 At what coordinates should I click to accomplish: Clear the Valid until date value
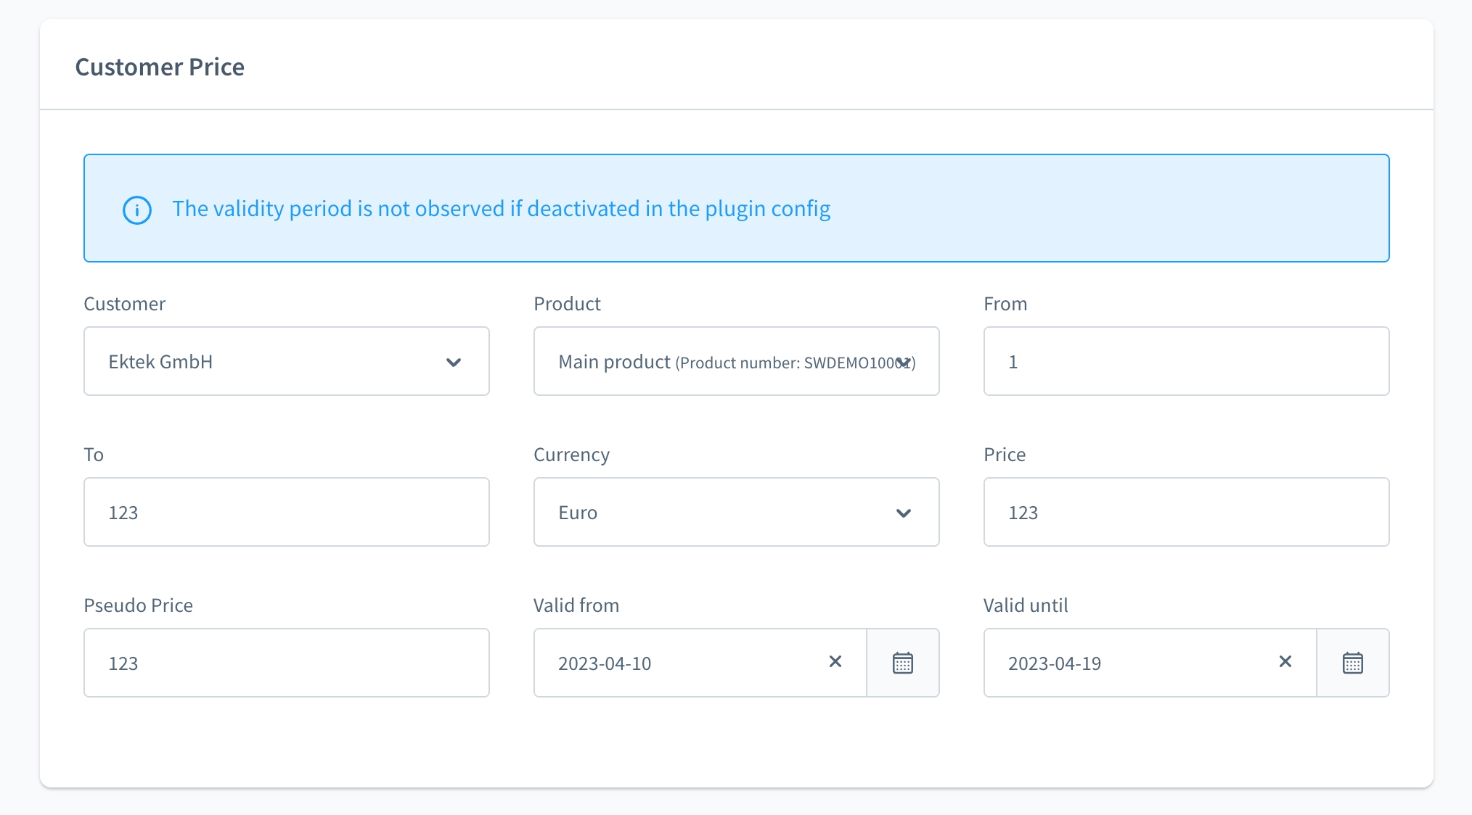(x=1285, y=661)
